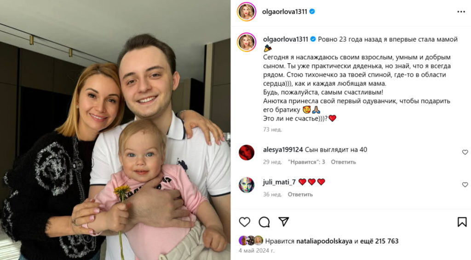
Task: Open olgaorlova1311 caption avatar
Action: (247, 42)
